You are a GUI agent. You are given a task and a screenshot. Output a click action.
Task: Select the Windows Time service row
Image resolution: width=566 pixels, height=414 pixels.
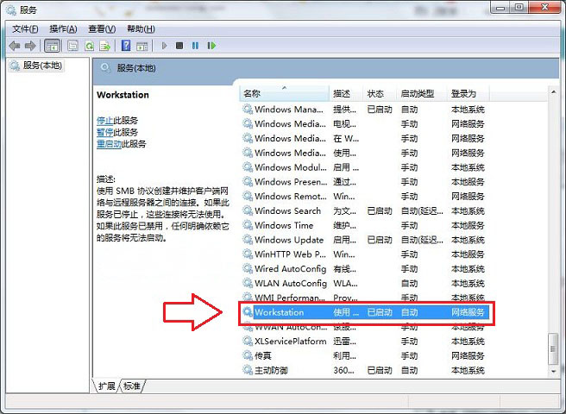365,226
